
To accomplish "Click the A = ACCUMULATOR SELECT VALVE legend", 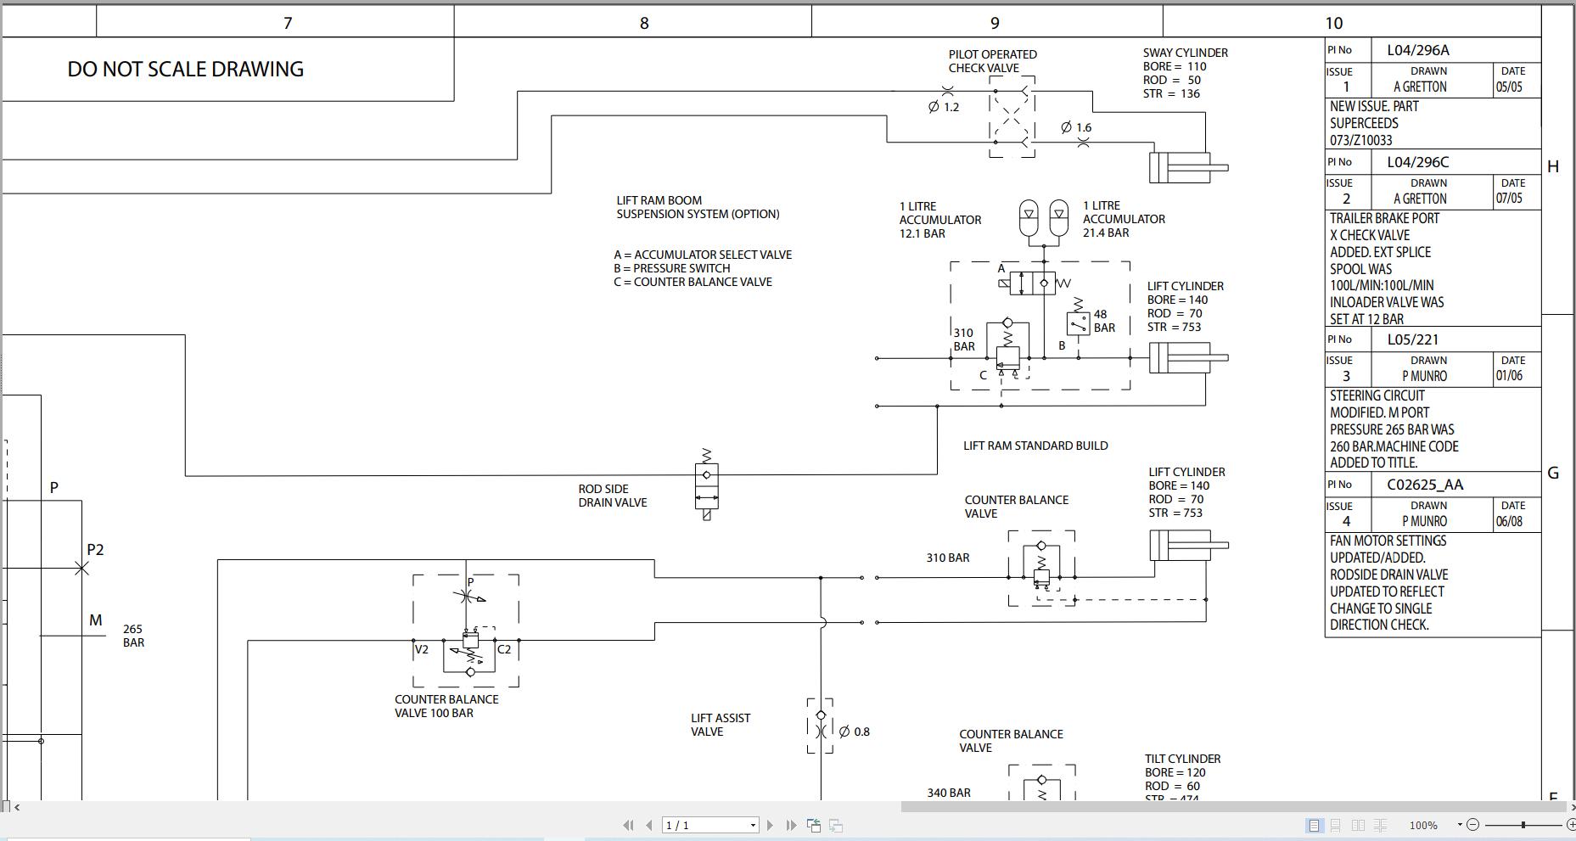I will pyautogui.click(x=703, y=255).
